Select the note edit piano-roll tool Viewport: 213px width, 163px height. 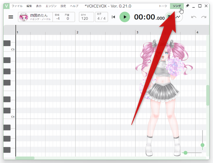click(169, 17)
